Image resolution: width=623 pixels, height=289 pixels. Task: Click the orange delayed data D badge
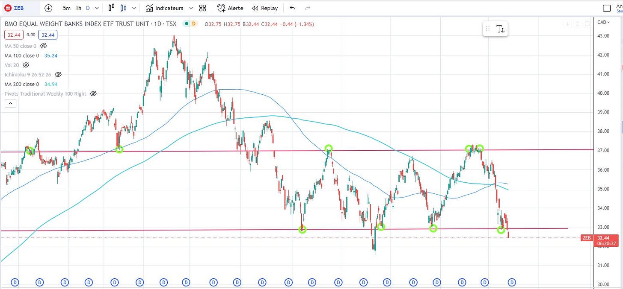(x=193, y=24)
